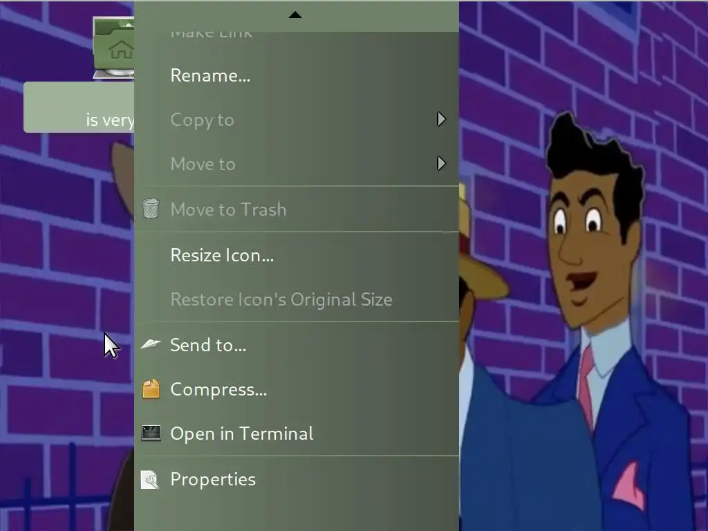Click the desktop icon label 'is very'

(x=110, y=120)
